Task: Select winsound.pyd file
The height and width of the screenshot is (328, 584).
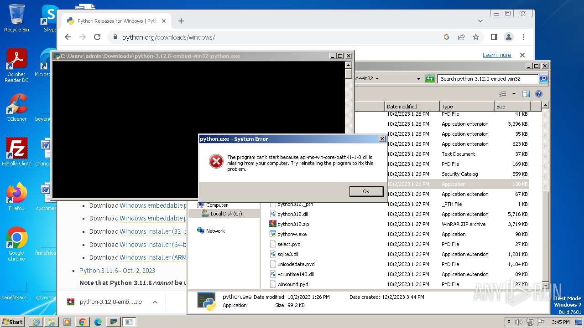Action: coord(293,284)
